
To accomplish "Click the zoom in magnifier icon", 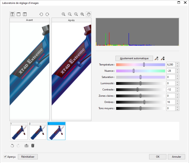I will pyautogui.click(x=64, y=14).
